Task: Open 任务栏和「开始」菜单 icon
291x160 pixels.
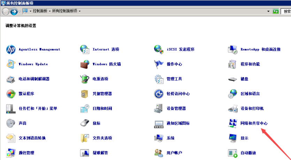Action: point(11,109)
